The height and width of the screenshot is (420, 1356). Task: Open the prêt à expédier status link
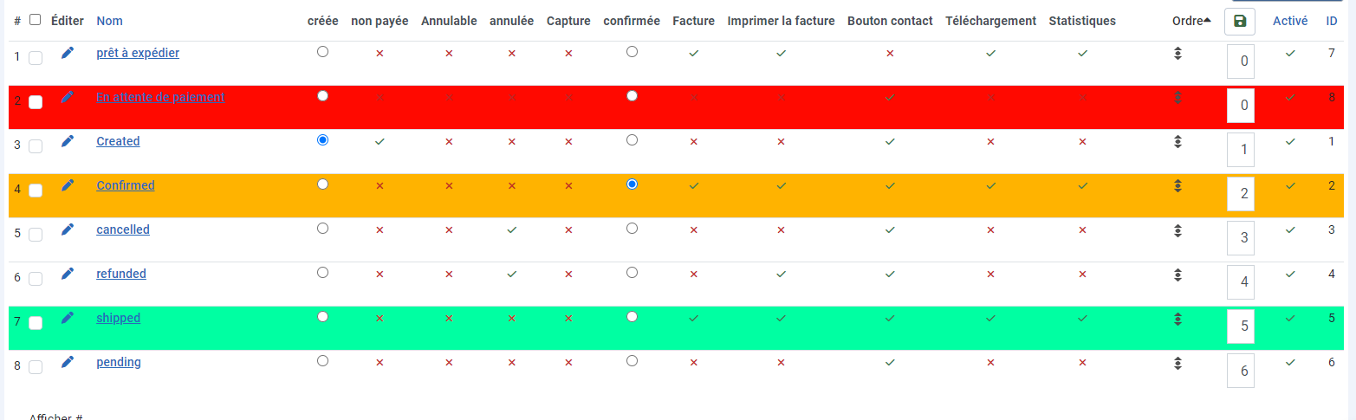(x=138, y=53)
